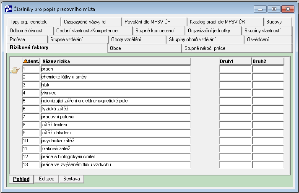Click the Název rizika column header

pos(116,61)
